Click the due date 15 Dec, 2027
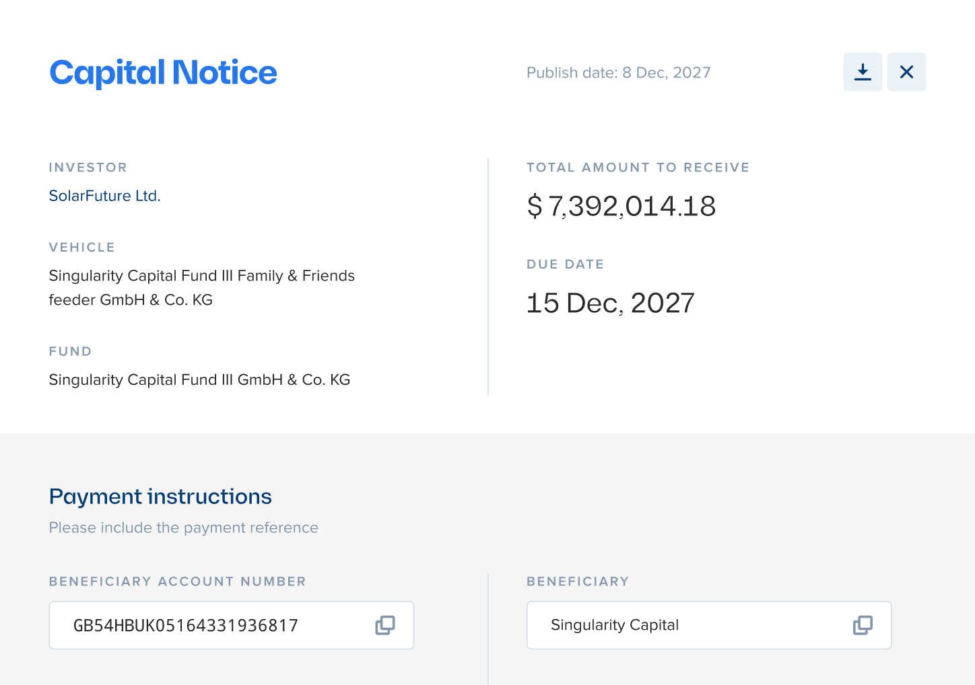This screenshot has width=975, height=685. tap(610, 303)
